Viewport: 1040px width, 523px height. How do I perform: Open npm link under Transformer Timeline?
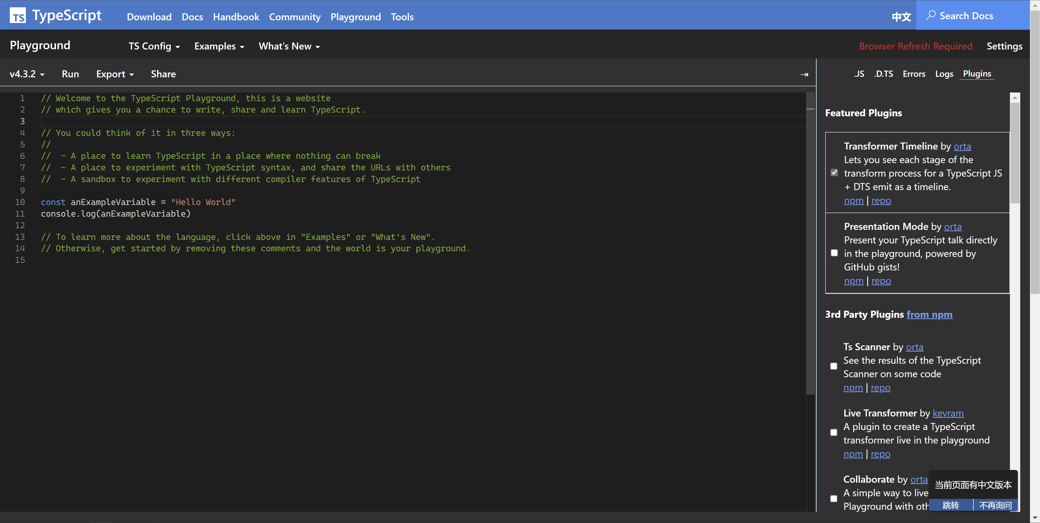tap(853, 200)
